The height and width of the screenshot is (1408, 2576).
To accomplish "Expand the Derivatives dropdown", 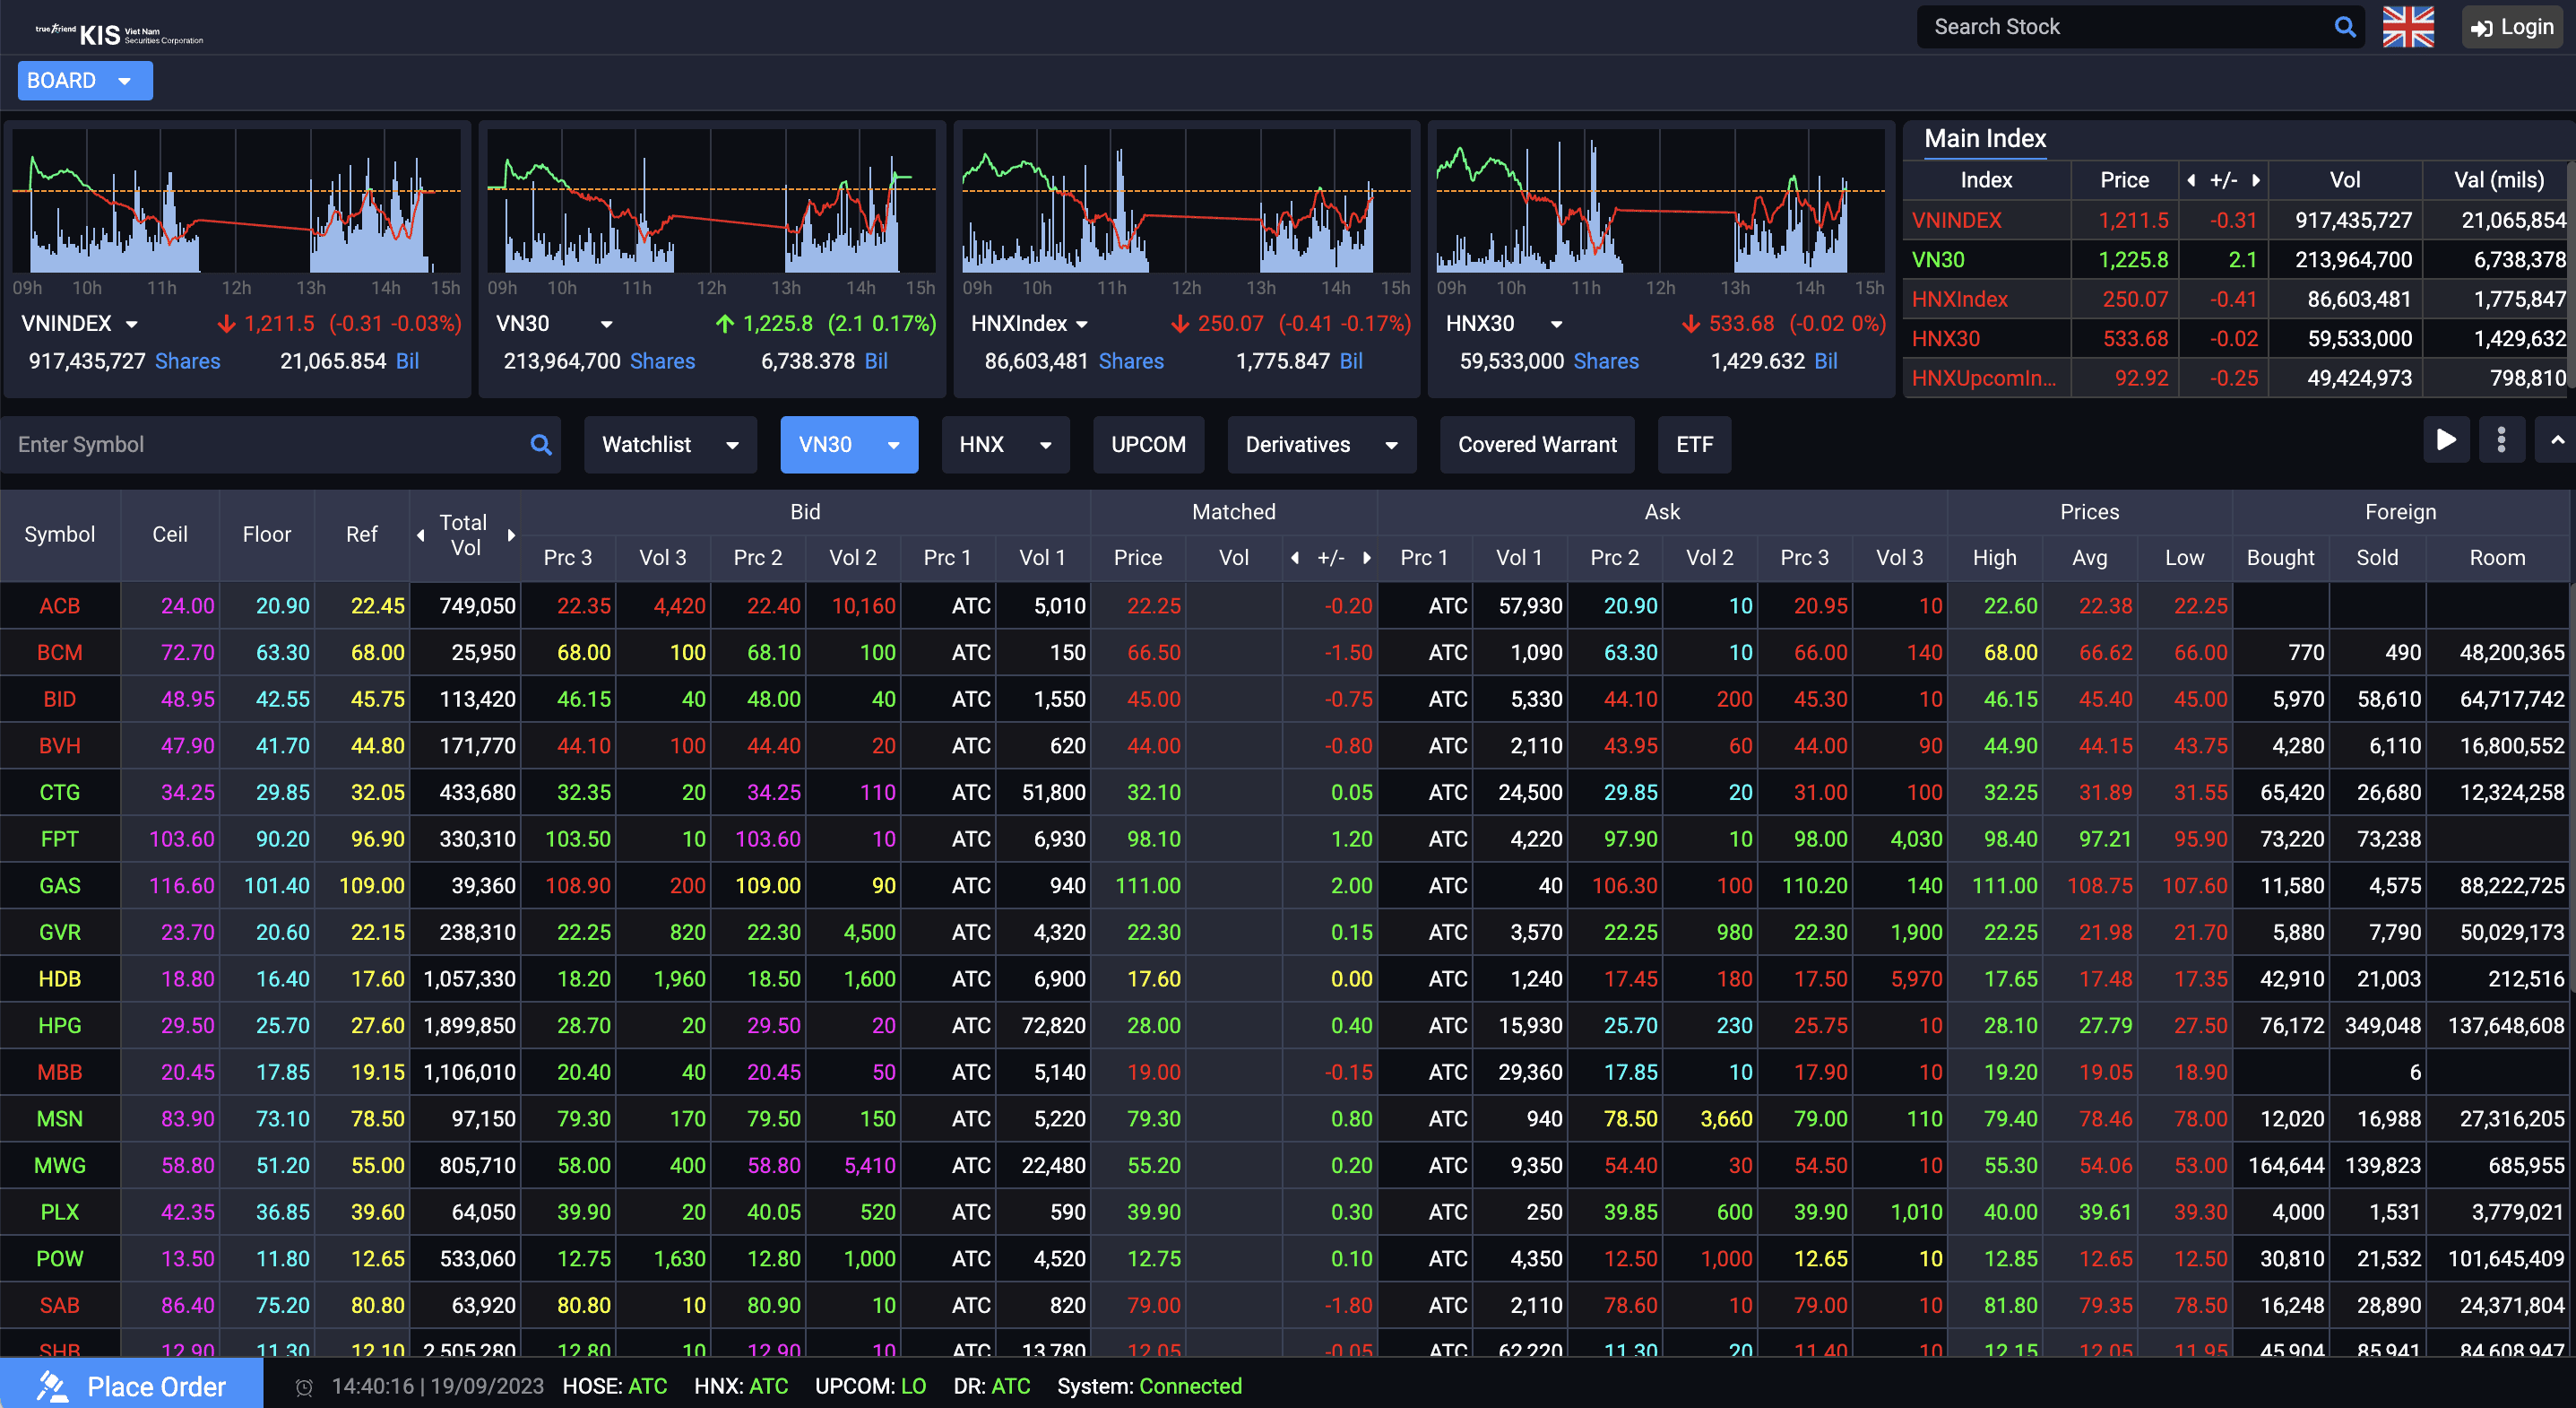I will (x=1320, y=444).
